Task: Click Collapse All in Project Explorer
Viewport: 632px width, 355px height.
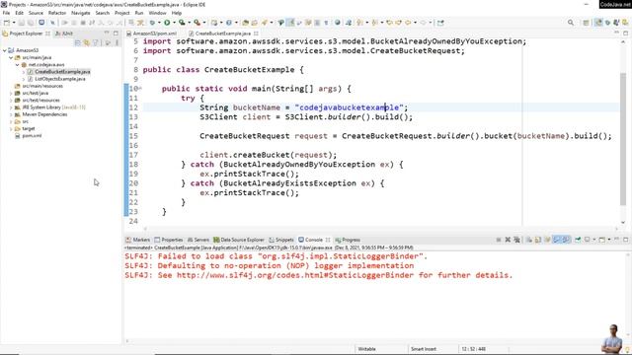Action: tap(77, 42)
